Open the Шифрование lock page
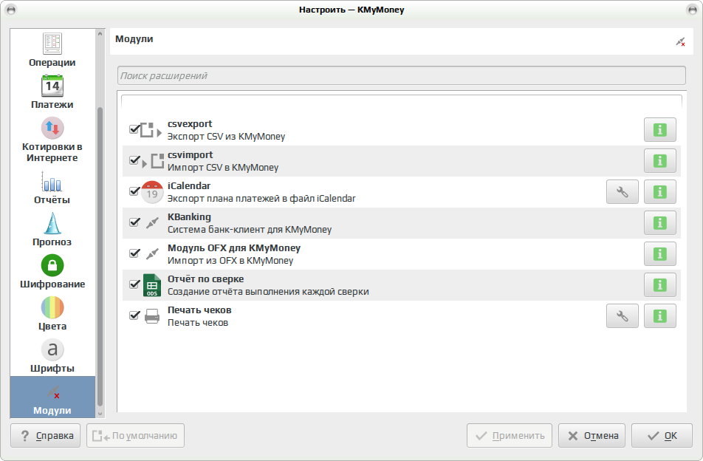The image size is (703, 461). tap(52, 272)
